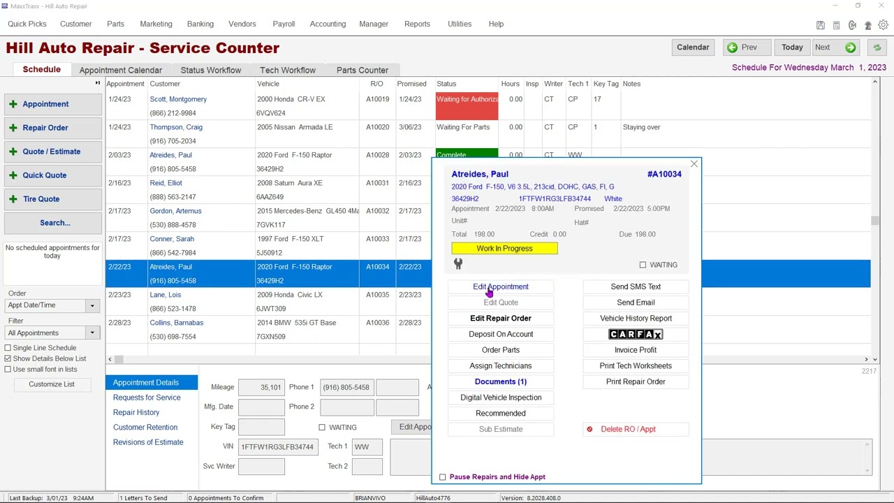Click the Calendar button
The height and width of the screenshot is (503, 894).
click(x=693, y=48)
